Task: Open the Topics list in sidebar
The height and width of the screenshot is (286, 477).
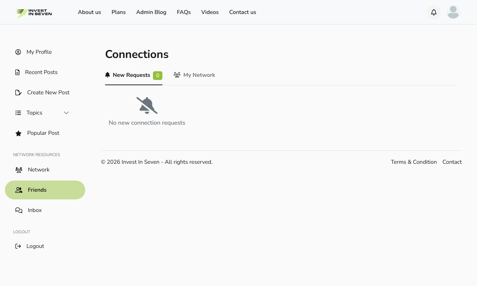Action: click(x=34, y=113)
